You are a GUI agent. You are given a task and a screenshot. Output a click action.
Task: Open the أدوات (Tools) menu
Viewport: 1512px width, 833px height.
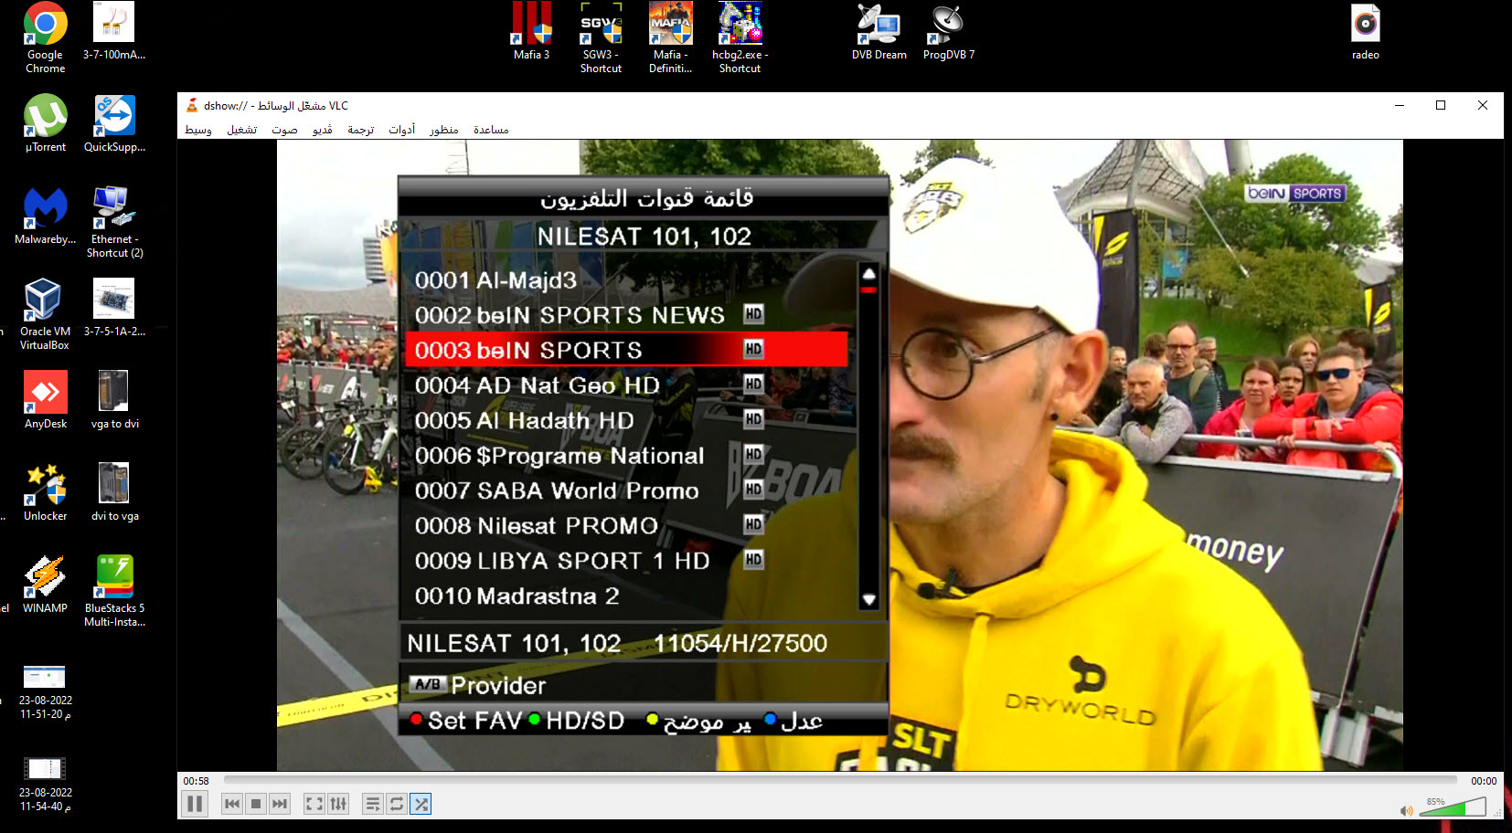click(401, 130)
